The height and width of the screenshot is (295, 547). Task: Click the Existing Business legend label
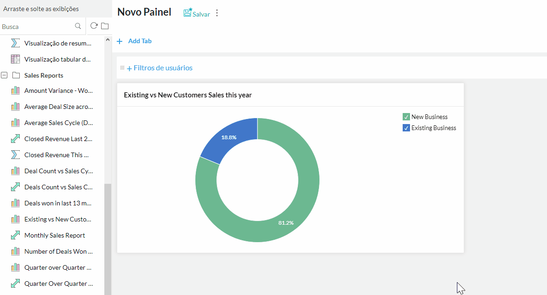pos(433,128)
